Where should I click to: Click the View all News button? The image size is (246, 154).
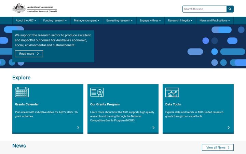point(218,147)
